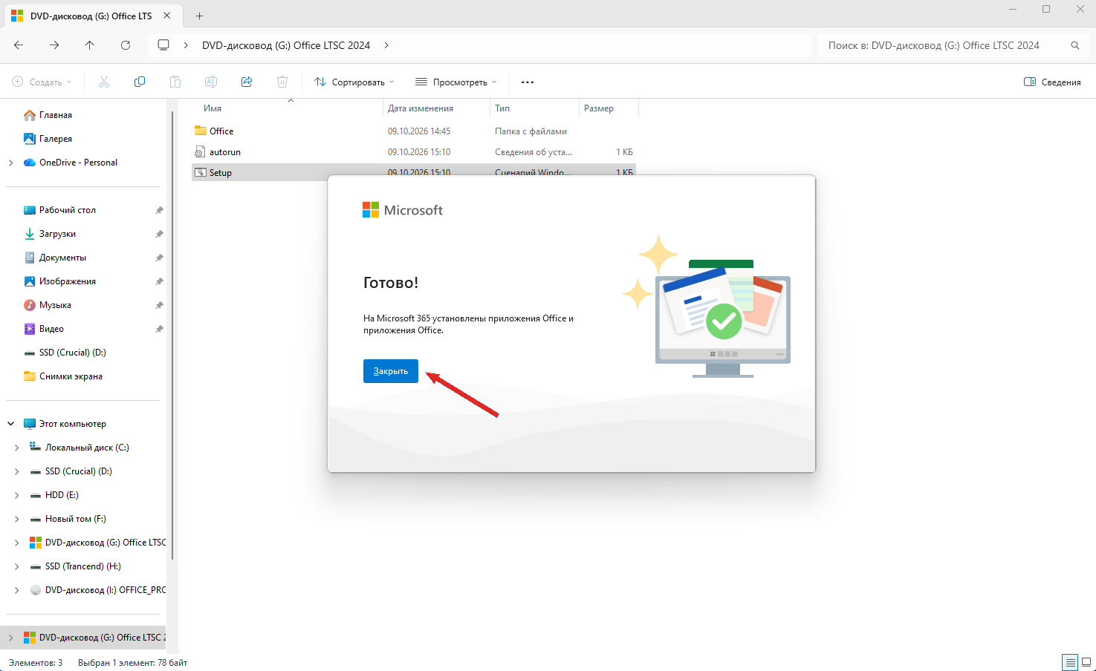Collapse the Этот компьютер node

10,424
